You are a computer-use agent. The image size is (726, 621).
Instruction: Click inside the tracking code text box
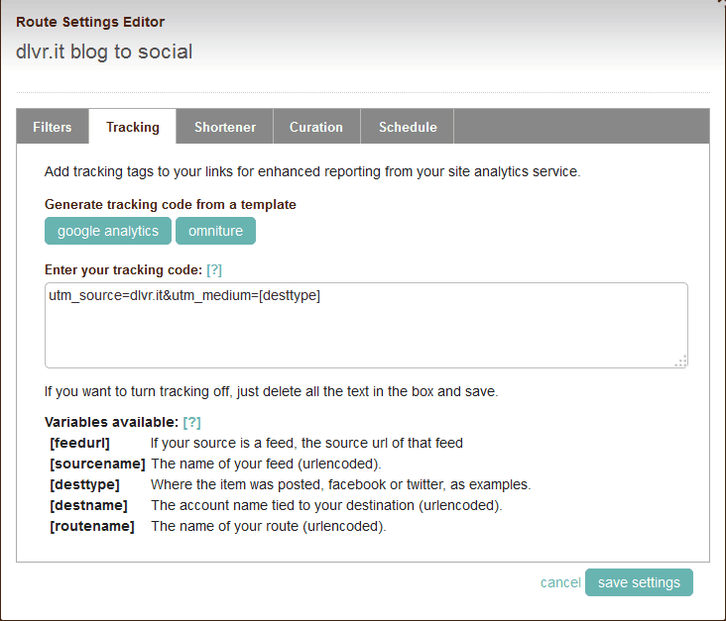click(366, 326)
